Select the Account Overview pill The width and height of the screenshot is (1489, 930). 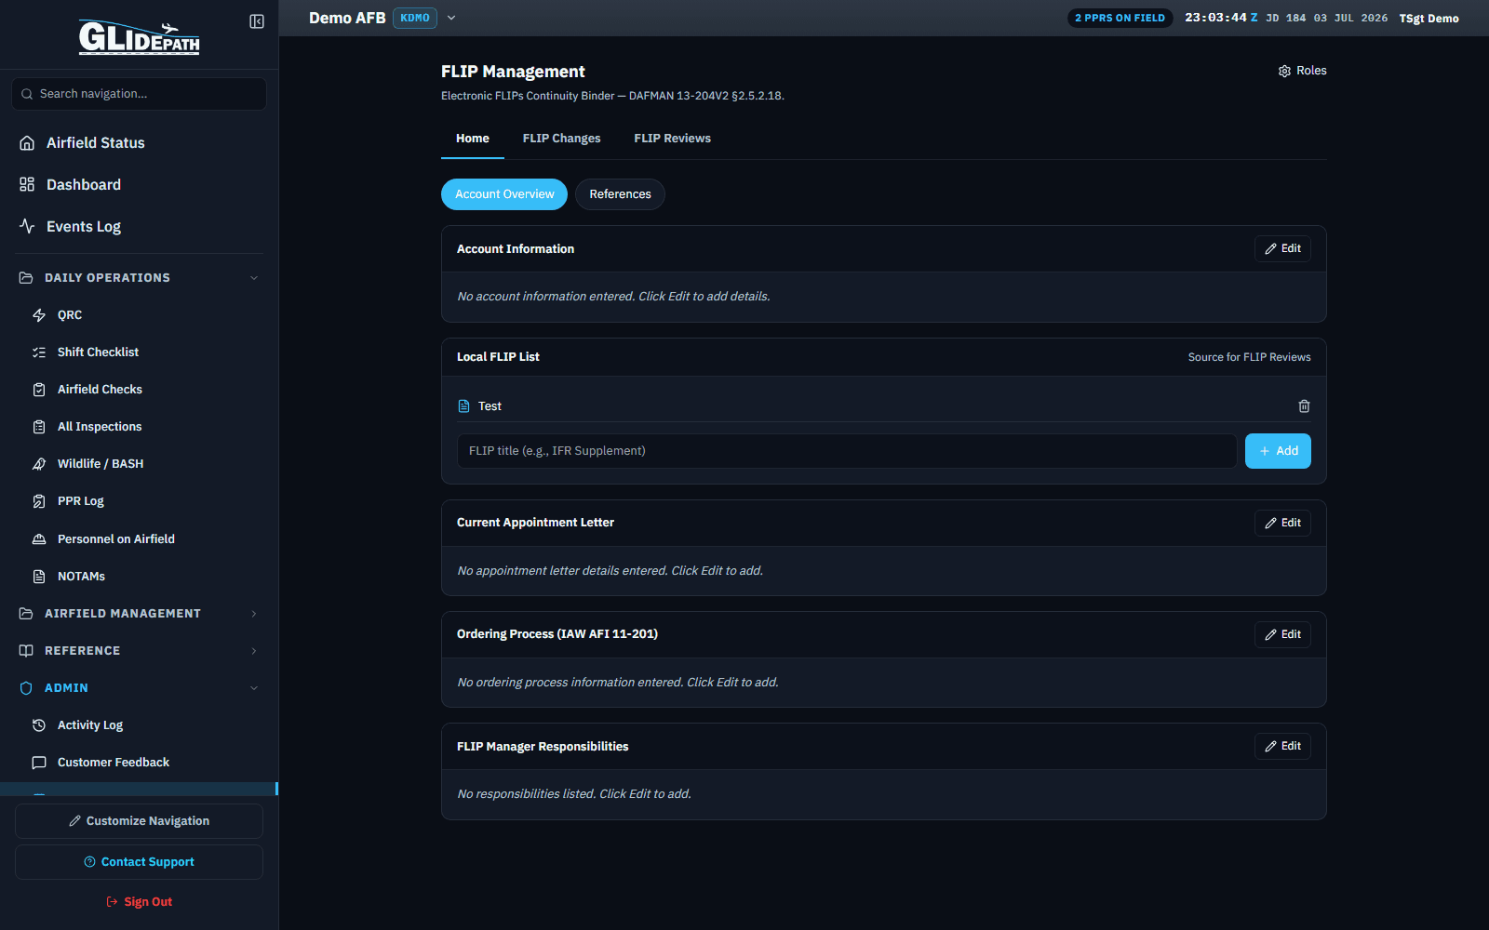tap(504, 194)
